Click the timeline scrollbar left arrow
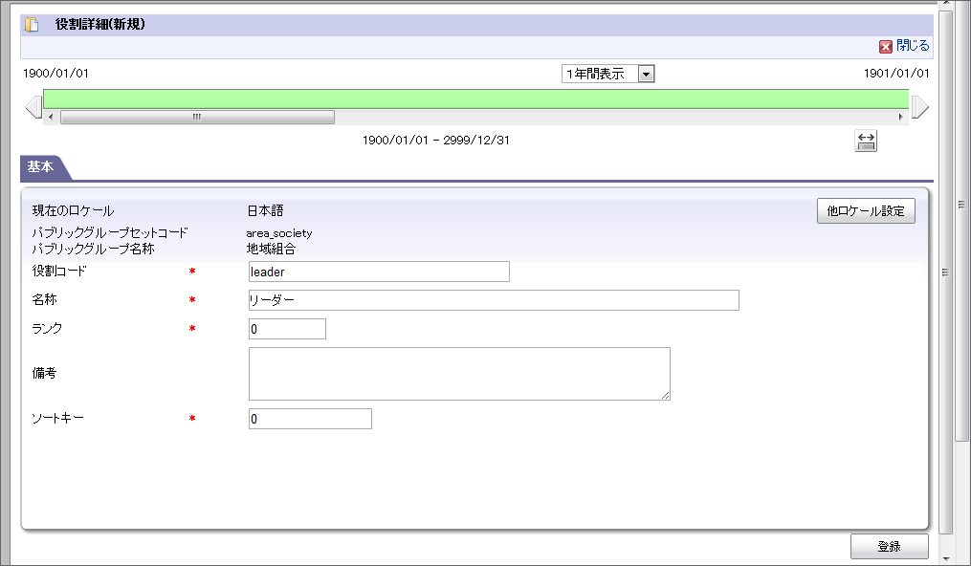Image resolution: width=971 pixels, height=566 pixels. (51, 117)
